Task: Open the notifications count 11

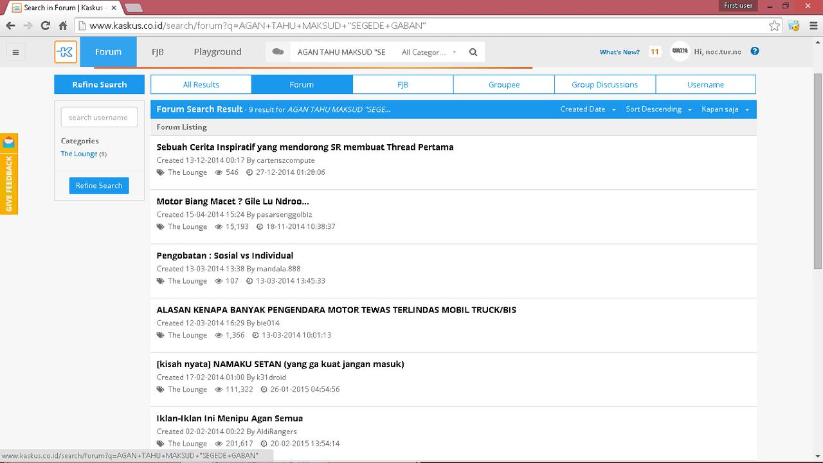Action: click(655, 52)
